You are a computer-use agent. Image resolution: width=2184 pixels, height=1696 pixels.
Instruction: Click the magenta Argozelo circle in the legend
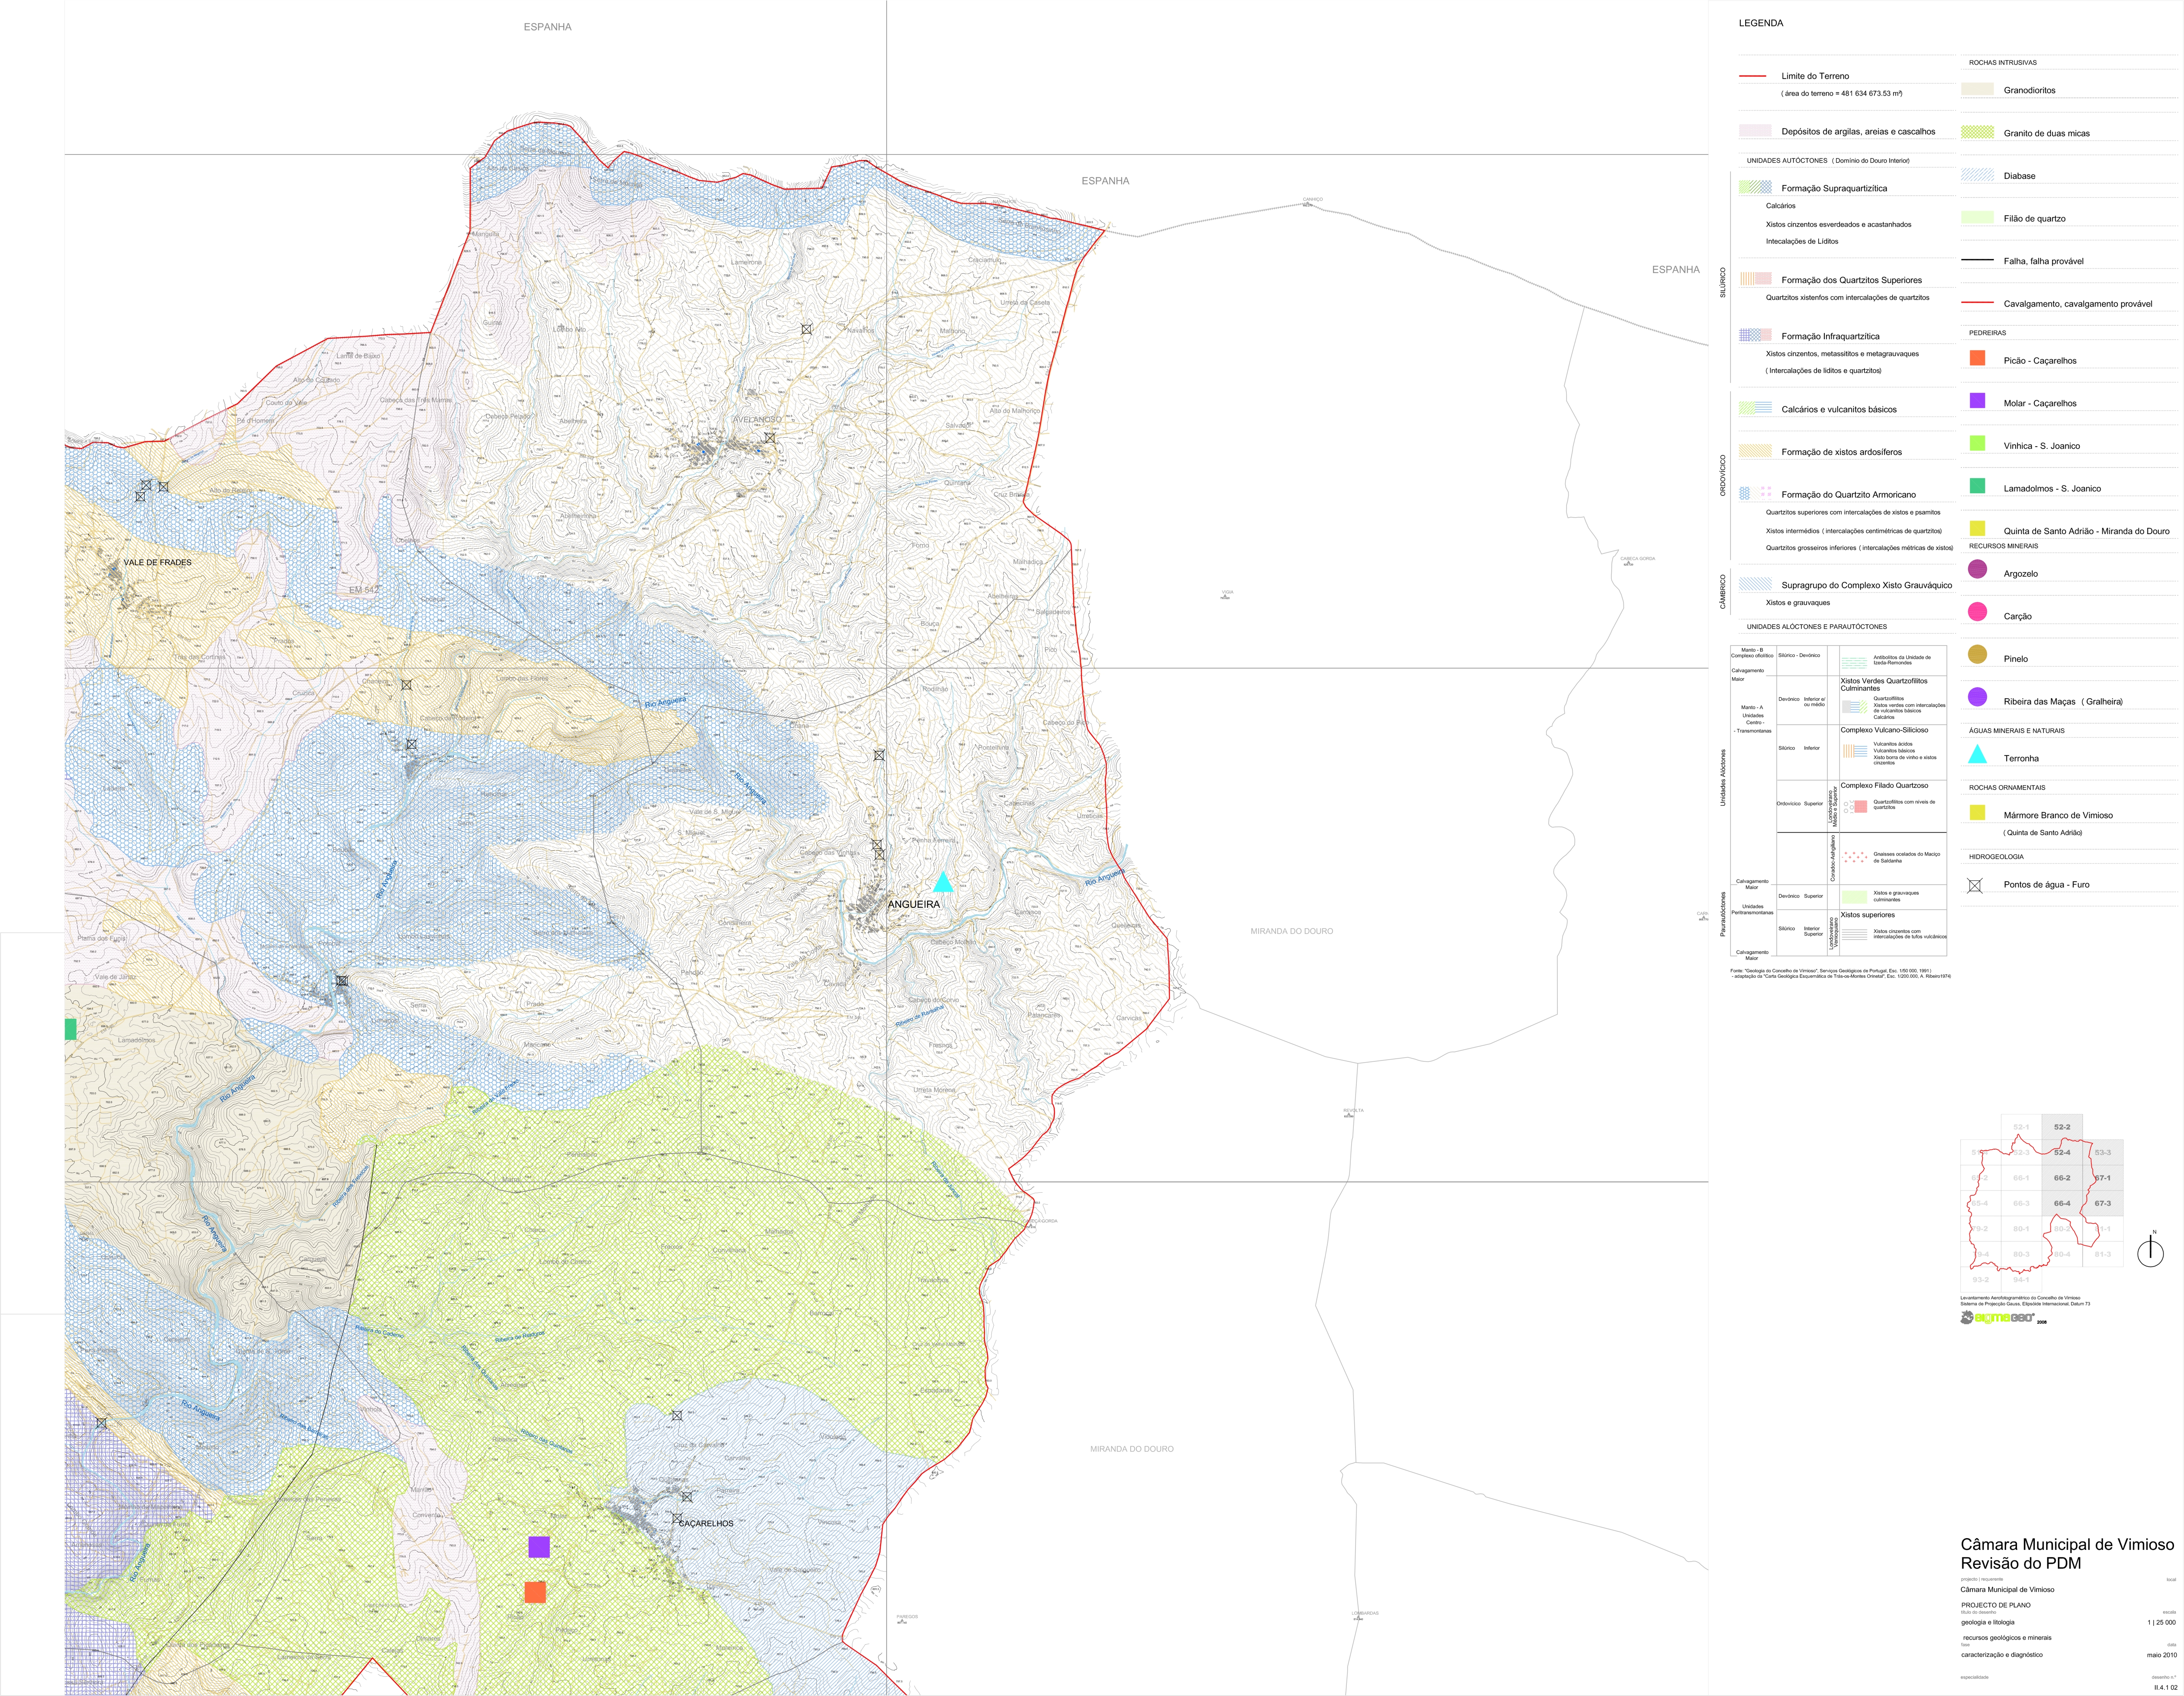click(x=1977, y=570)
